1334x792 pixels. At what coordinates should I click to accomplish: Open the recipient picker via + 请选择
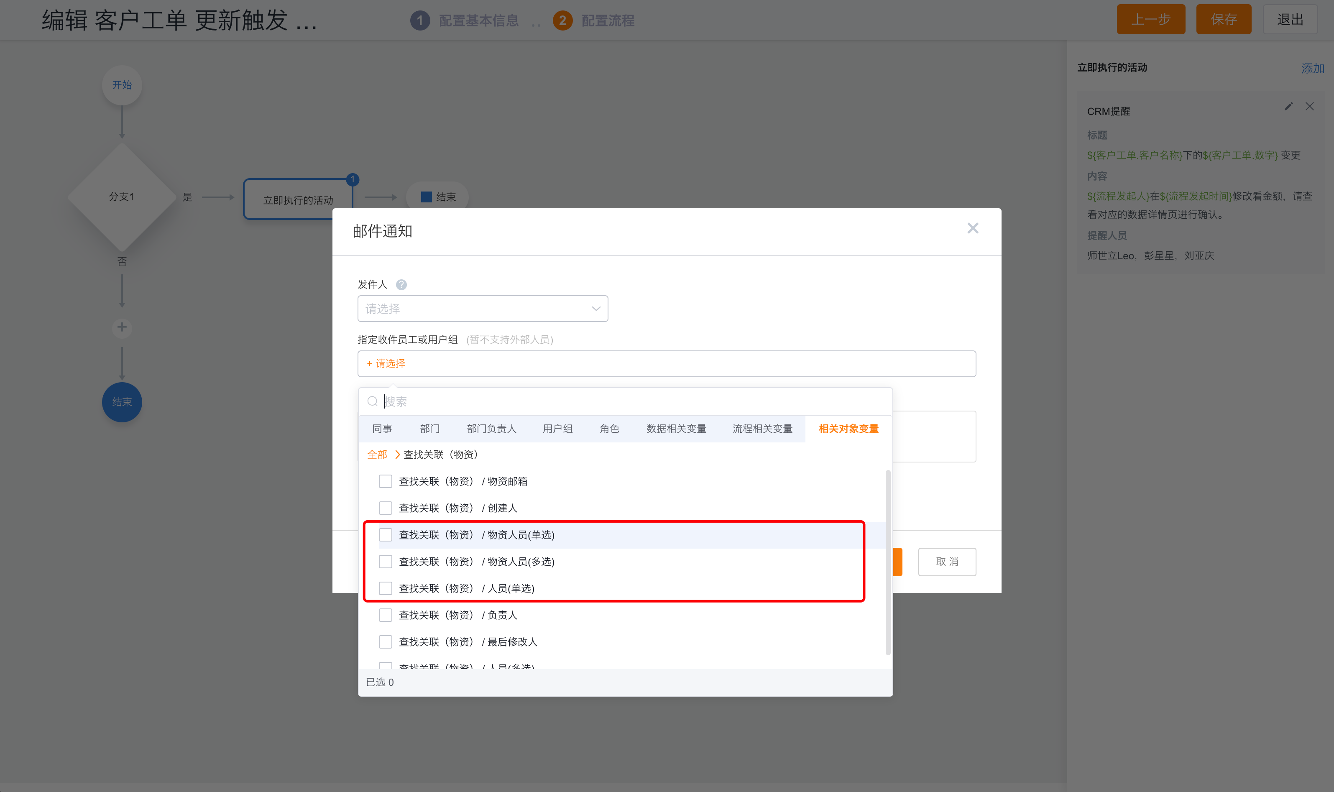coord(385,363)
